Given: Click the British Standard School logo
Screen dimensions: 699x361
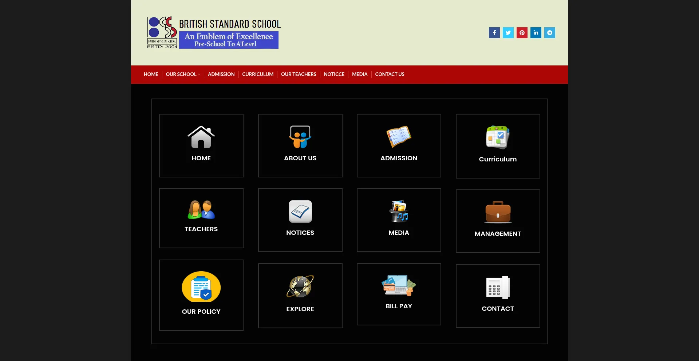Looking at the screenshot, I should (213, 33).
